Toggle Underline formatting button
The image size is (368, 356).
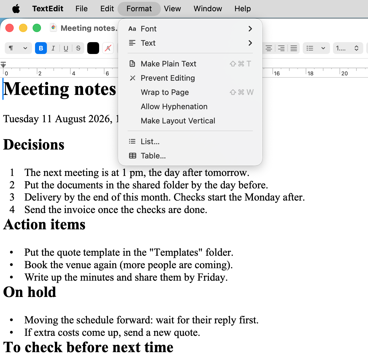(66, 48)
